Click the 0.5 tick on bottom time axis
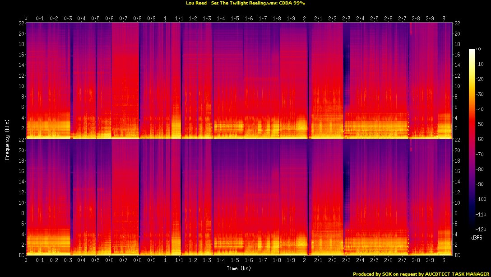This screenshot has width=491, height=277. 96,260
